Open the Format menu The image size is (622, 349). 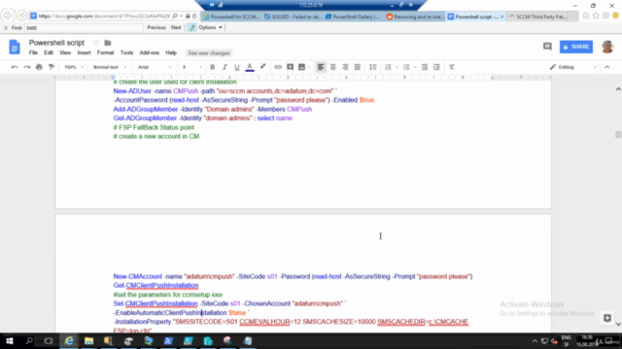[105, 52]
